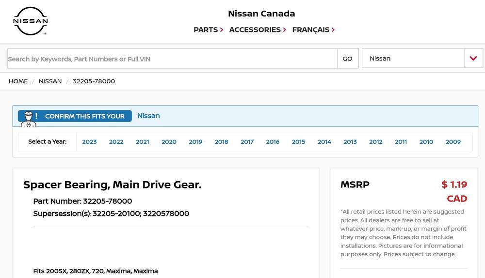The width and height of the screenshot is (485, 278).
Task: Select year 2016
Action: click(x=273, y=142)
